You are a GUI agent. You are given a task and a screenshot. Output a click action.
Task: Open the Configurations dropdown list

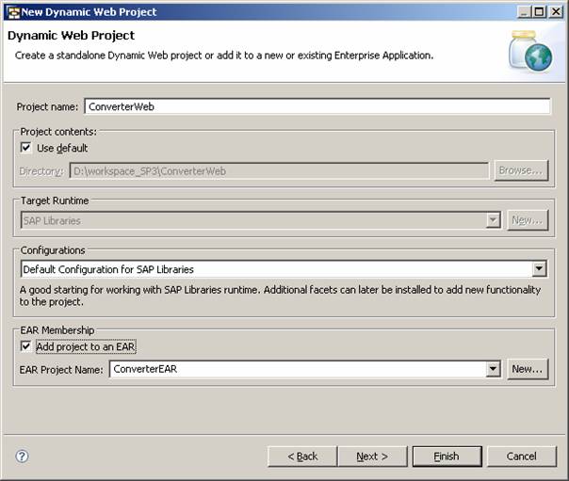tap(539, 269)
